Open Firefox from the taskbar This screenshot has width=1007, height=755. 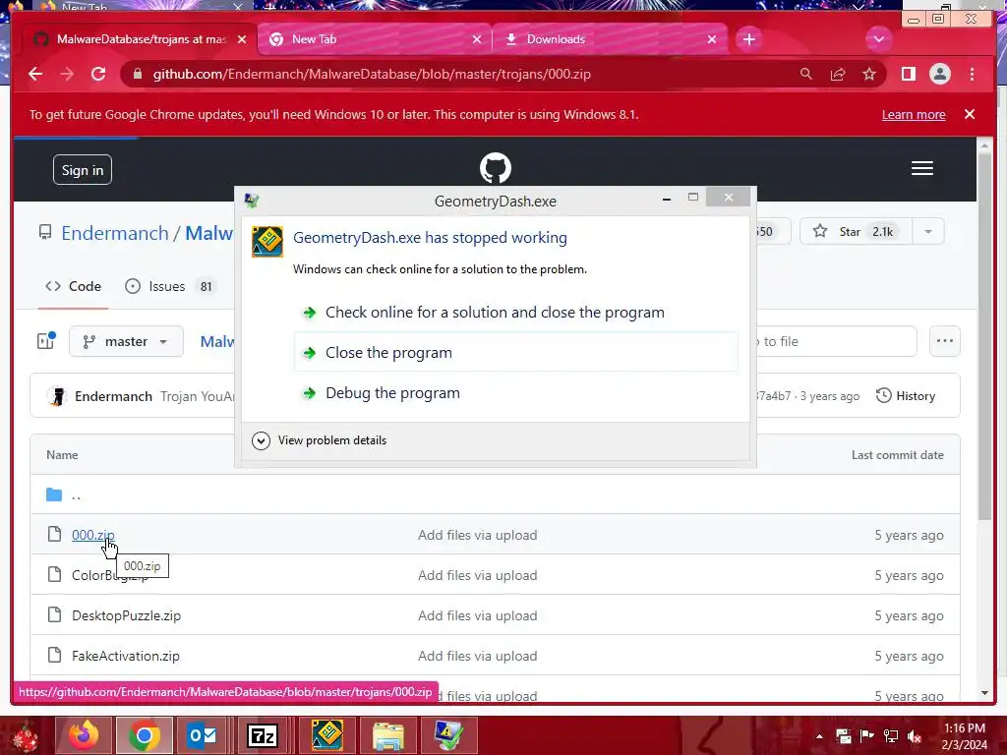(84, 735)
